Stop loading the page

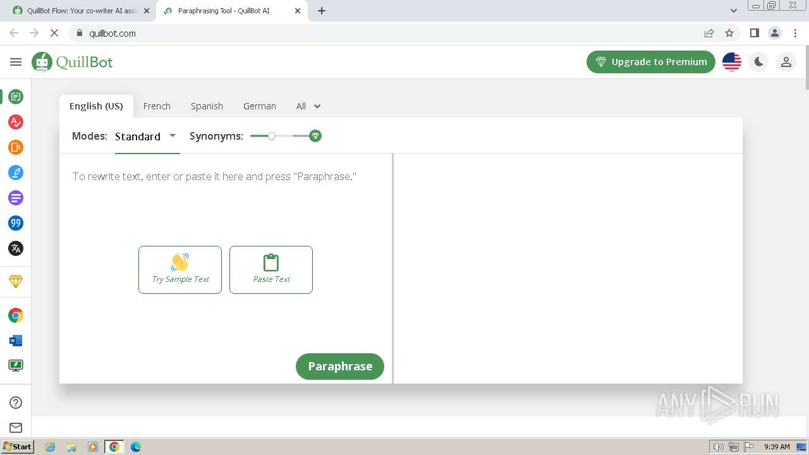[54, 33]
